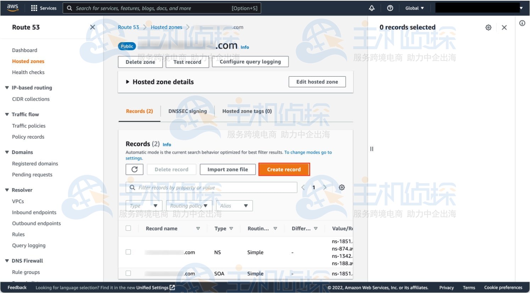The width and height of the screenshot is (530, 293).
Task: Click the Create record button
Action: 284,169
